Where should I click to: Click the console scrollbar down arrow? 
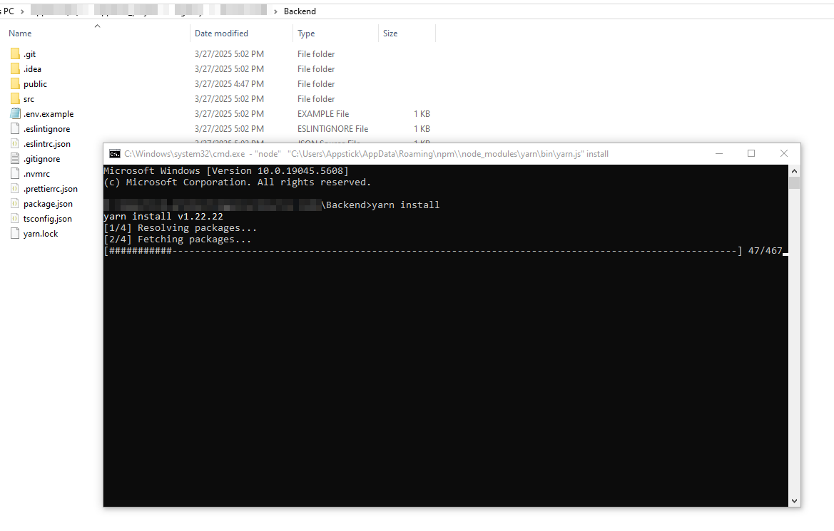(794, 500)
